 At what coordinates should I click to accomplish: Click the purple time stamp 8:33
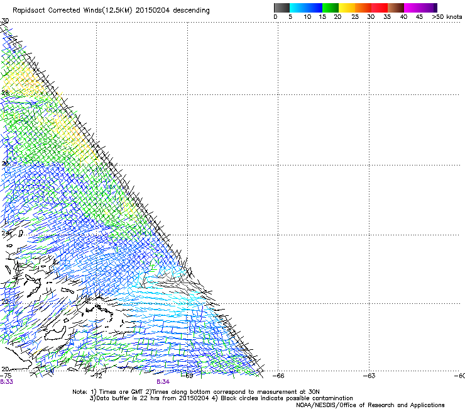[6, 382]
